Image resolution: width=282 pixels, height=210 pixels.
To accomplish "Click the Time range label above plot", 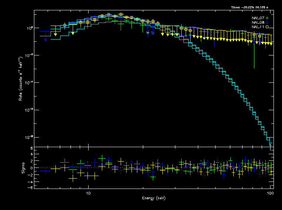I will [x=250, y=7].
